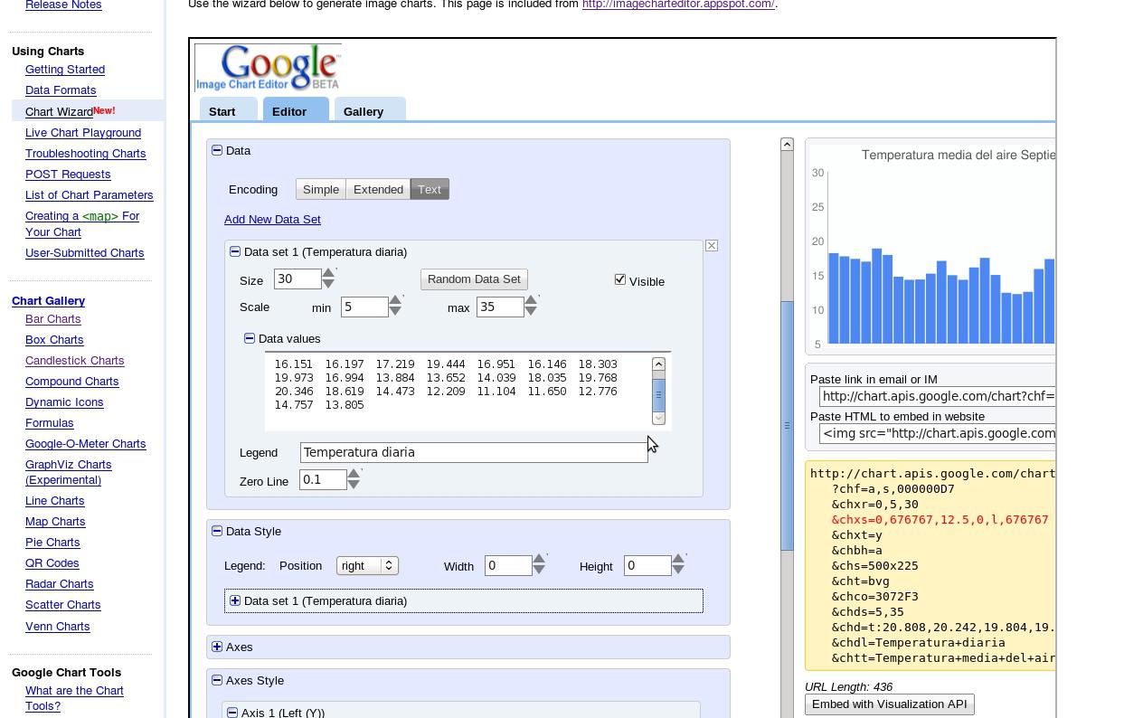Expand the Axes section
The height and width of the screenshot is (718, 1143).
coord(217,647)
